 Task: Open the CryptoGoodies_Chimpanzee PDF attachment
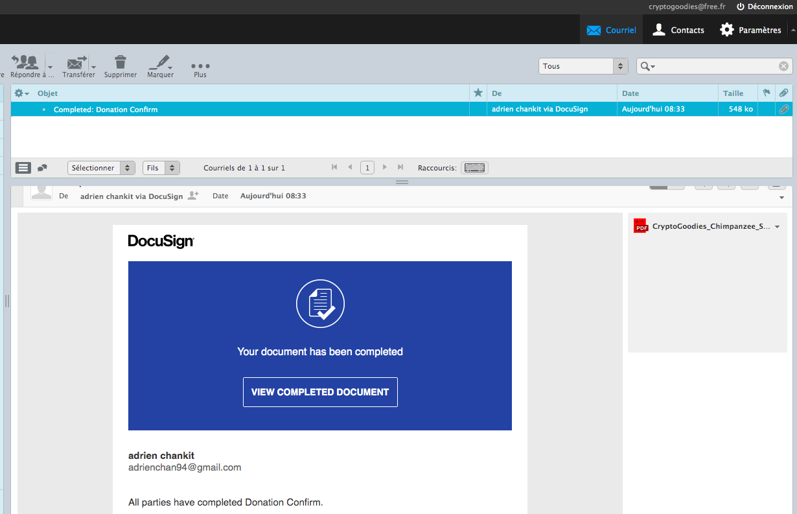coord(711,226)
